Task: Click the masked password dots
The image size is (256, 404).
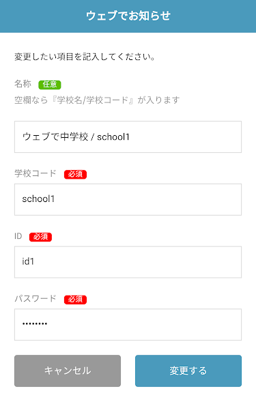Action: [x=35, y=323]
